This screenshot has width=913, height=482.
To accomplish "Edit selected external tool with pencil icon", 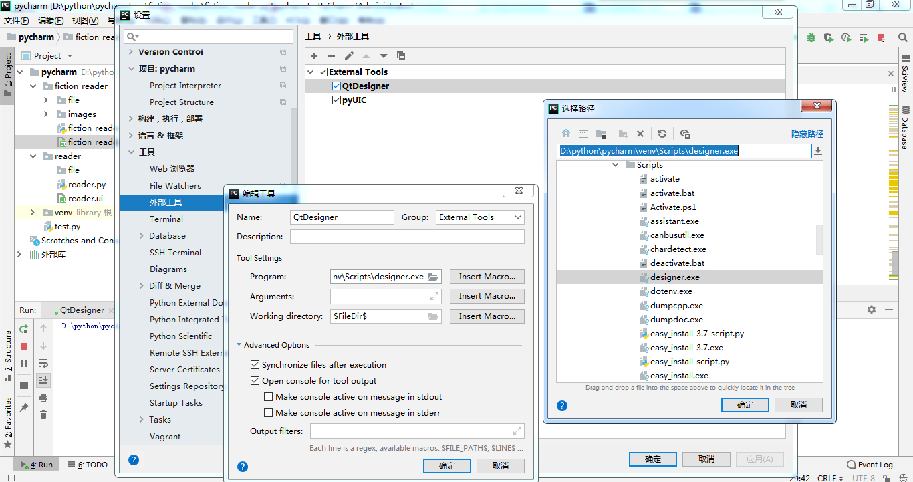I will click(x=349, y=56).
